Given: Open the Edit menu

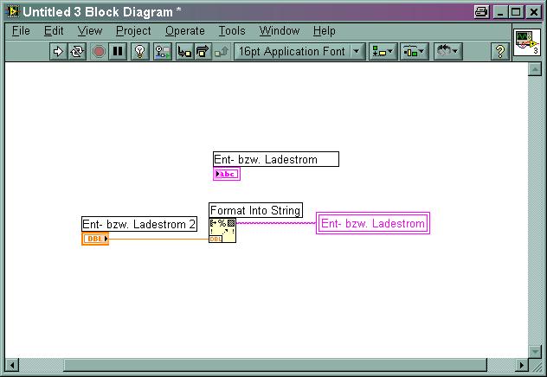Looking at the screenshot, I should click(54, 31).
